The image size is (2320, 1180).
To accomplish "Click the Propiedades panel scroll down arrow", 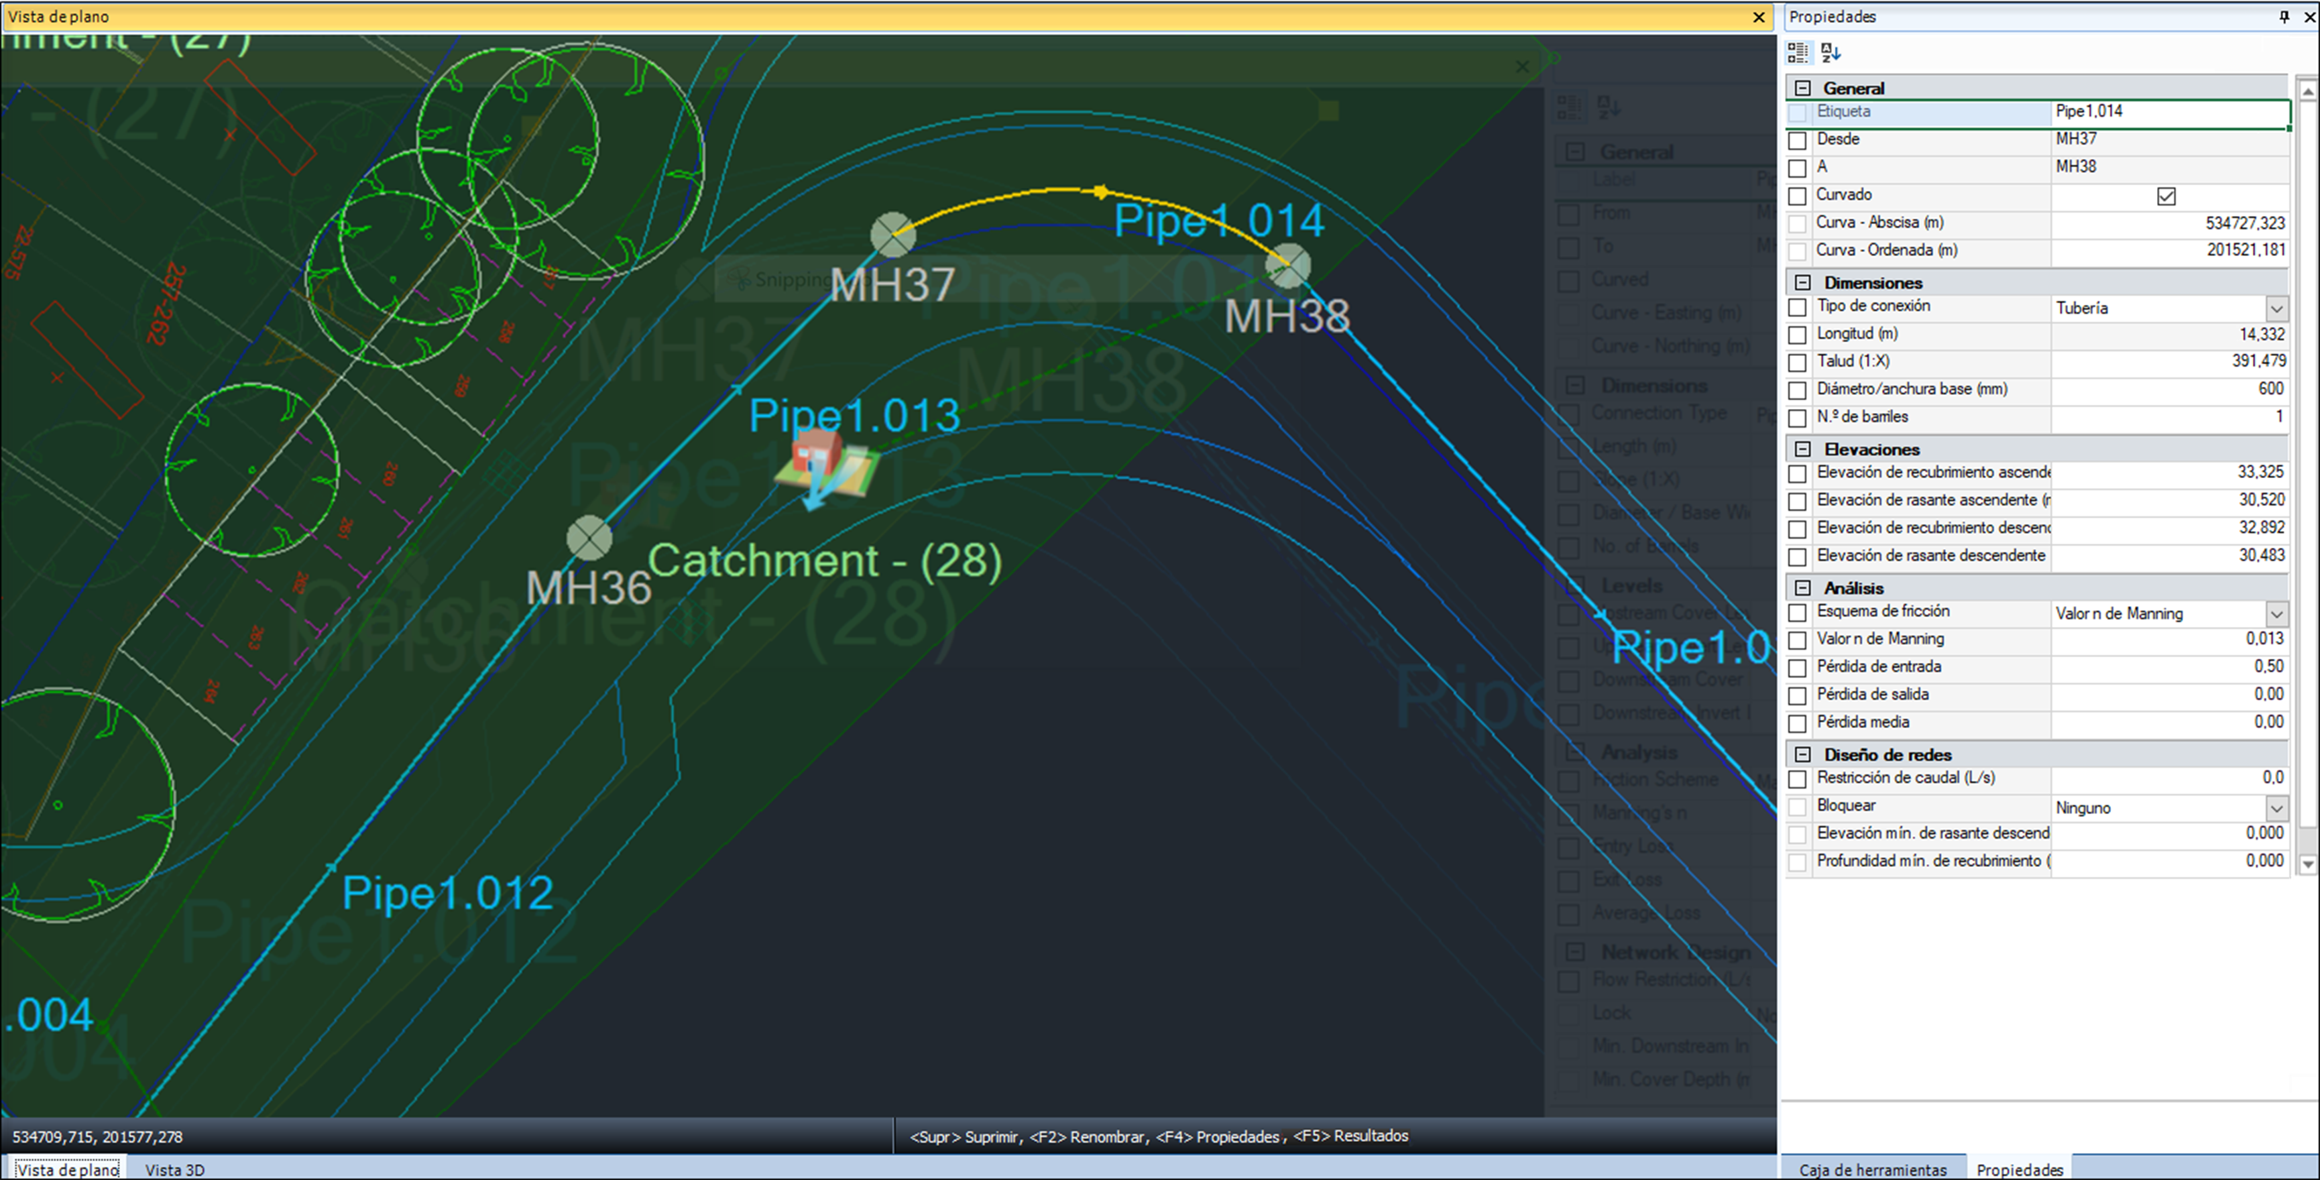I will pos(2307,864).
